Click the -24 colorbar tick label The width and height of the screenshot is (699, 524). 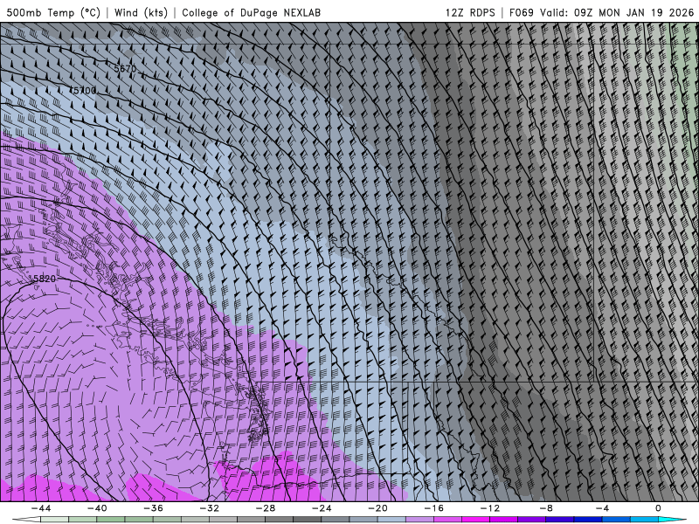click(x=322, y=508)
